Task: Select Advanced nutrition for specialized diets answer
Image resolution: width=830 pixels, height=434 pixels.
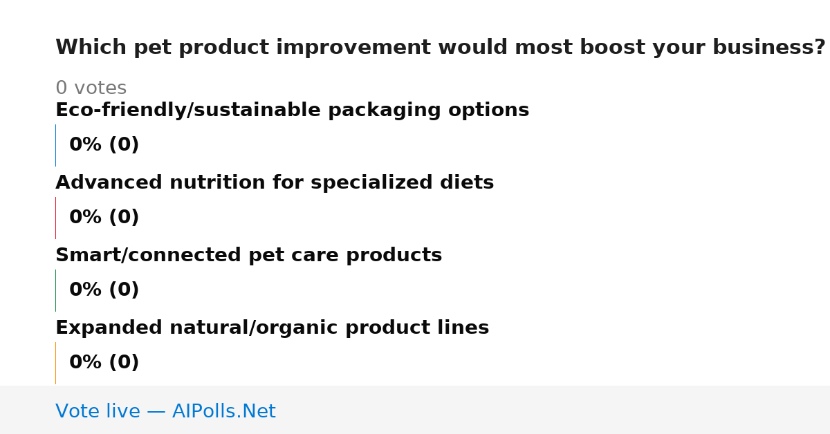Action: 275,183
